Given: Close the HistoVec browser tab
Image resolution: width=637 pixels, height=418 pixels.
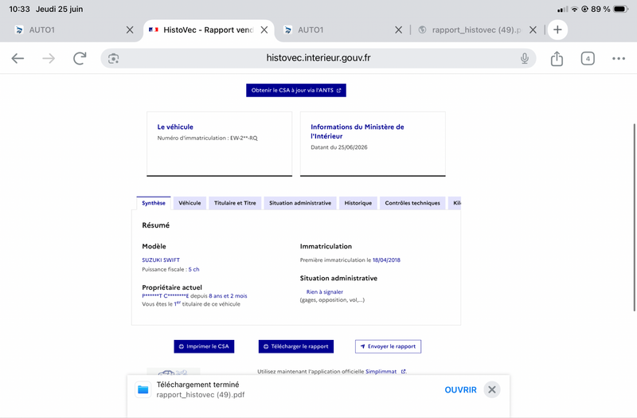Looking at the screenshot, I should (x=264, y=29).
